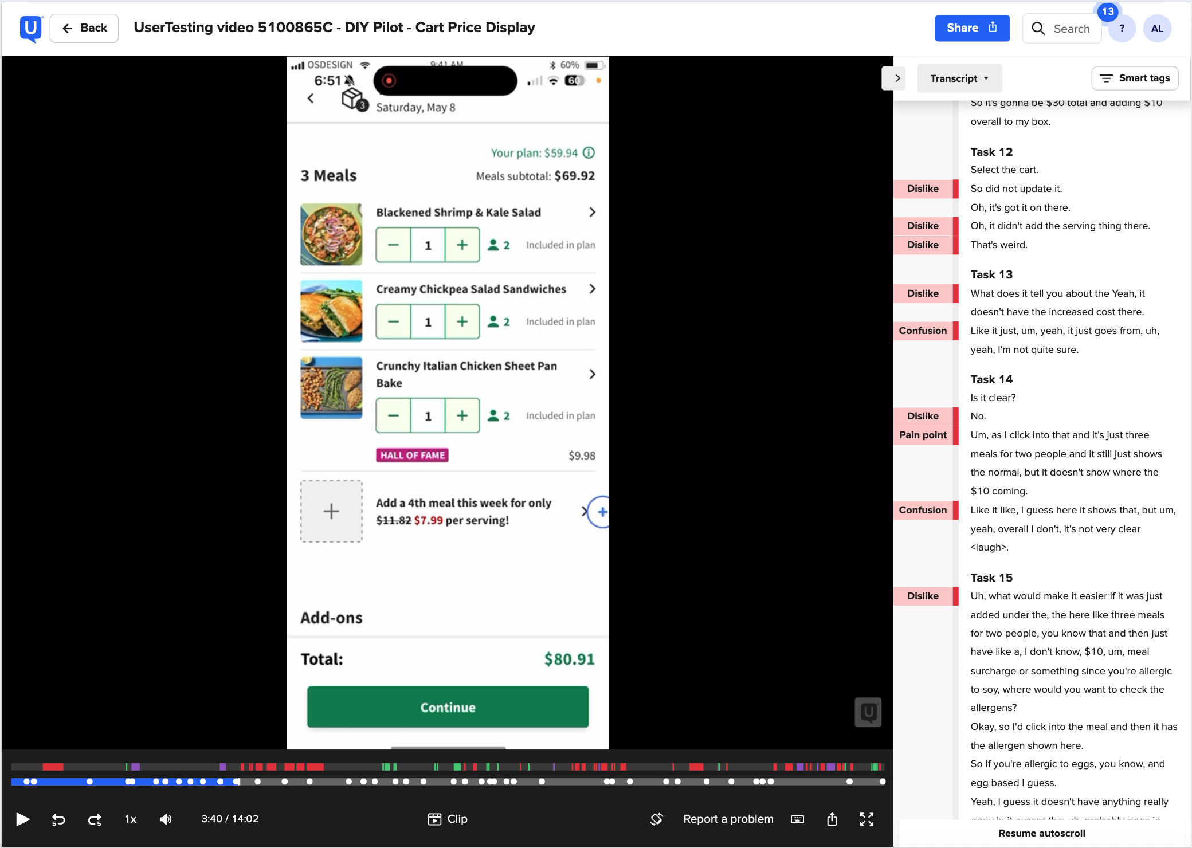Create a Clip from the video
Viewport: 1192px width, 848px height.
point(449,819)
